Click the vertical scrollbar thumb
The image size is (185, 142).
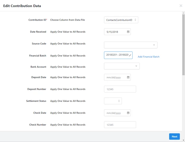pos(183,45)
